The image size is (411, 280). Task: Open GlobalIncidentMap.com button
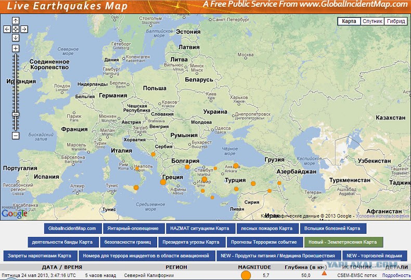72,228
